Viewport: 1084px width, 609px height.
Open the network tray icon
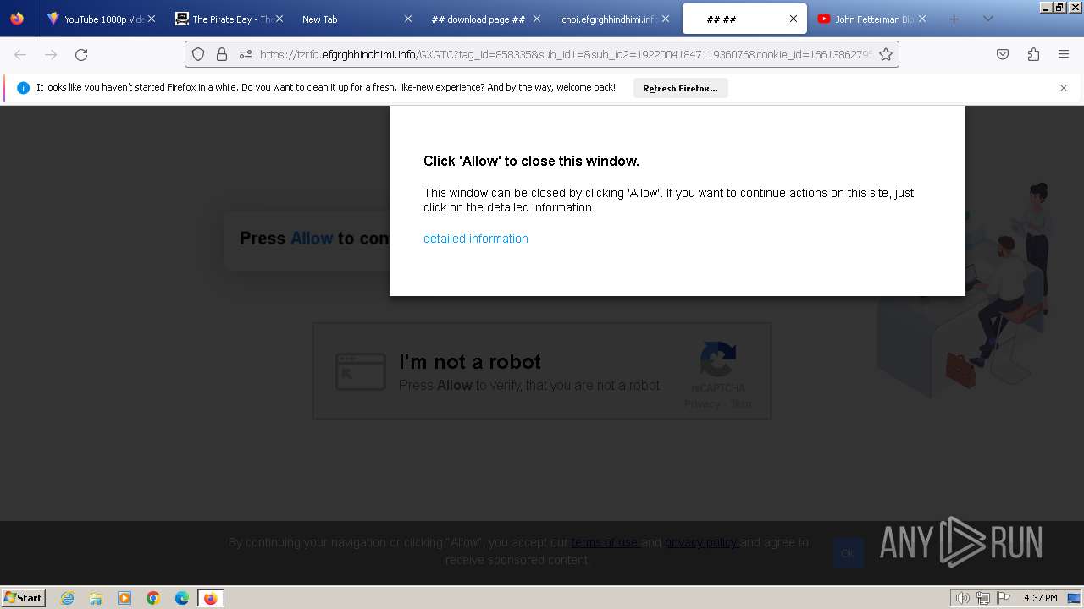[x=983, y=598]
